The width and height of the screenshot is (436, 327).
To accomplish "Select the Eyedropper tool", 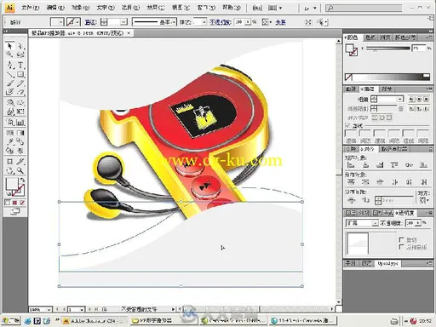I will coord(10,141).
